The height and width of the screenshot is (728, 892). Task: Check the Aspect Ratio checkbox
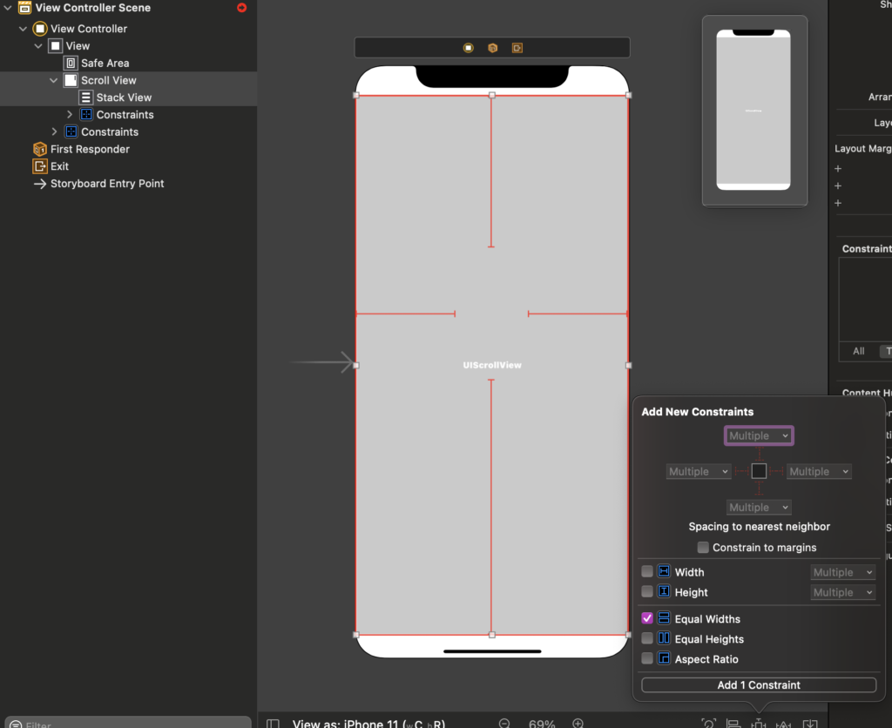647,658
